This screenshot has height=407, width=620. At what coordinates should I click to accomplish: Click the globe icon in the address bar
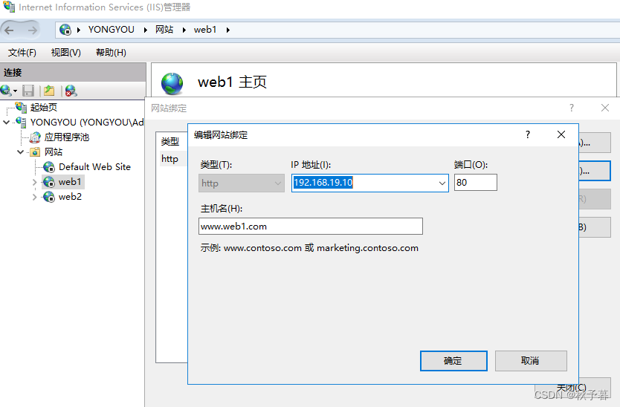pos(65,30)
